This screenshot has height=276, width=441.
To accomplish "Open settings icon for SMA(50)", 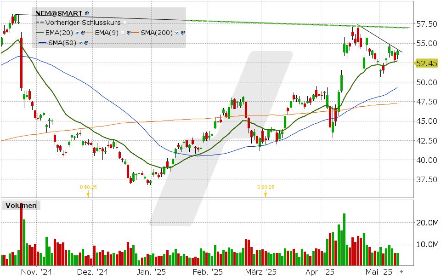I will pos(86,43).
